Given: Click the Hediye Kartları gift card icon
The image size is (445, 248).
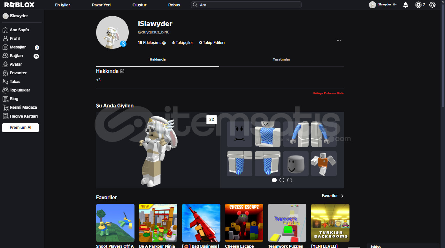Looking at the screenshot, I should 5,116.
